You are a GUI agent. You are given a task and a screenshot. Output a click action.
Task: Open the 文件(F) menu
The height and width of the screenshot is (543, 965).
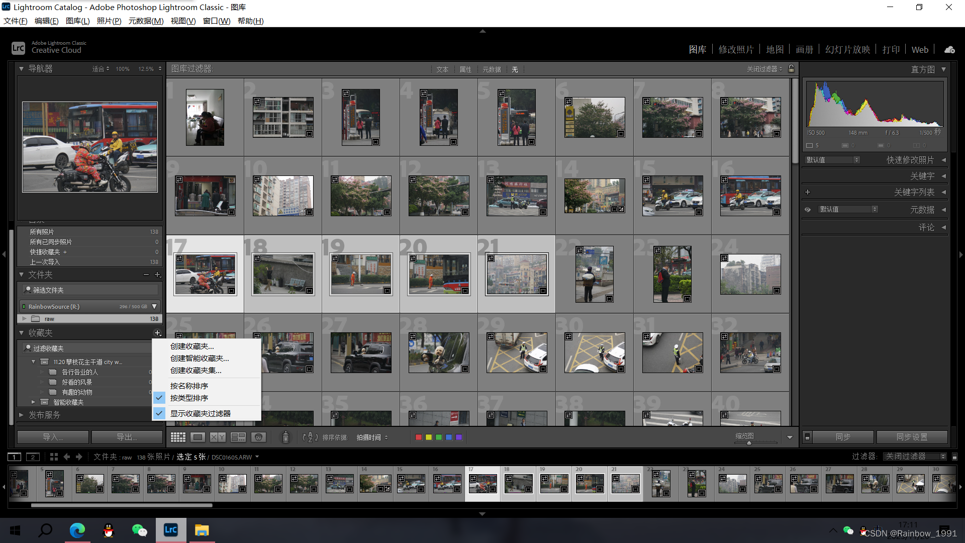point(16,21)
